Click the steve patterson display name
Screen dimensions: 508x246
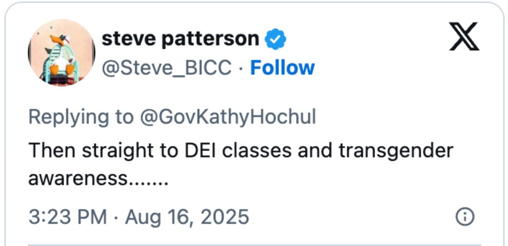180,38
